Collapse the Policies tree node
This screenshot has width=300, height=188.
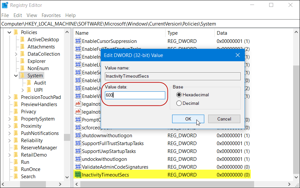pos(9,32)
